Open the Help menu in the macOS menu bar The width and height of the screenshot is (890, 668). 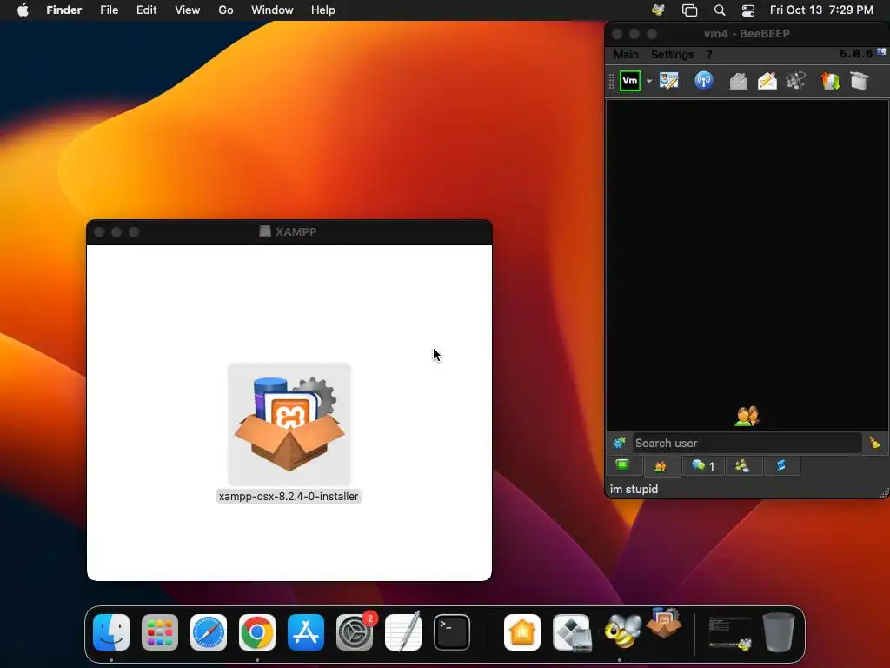click(x=323, y=10)
